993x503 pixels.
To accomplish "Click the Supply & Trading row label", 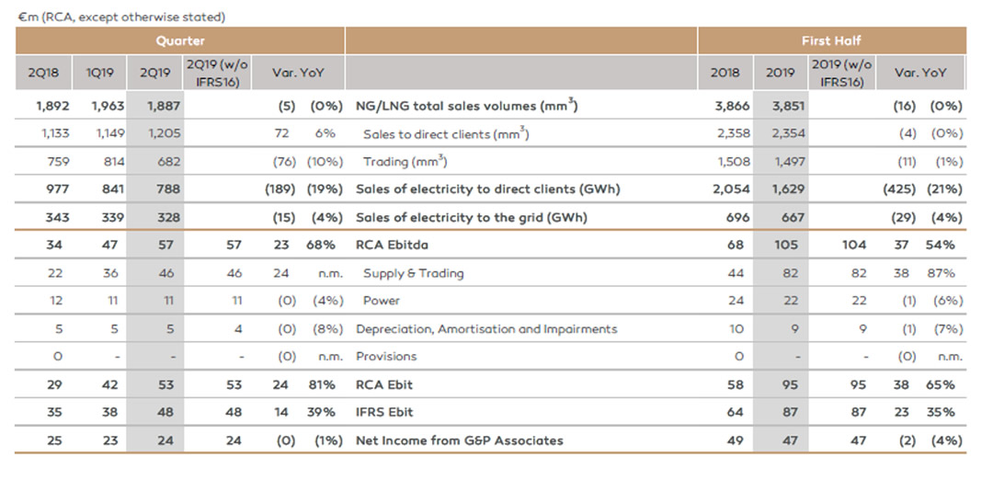I will (x=414, y=273).
